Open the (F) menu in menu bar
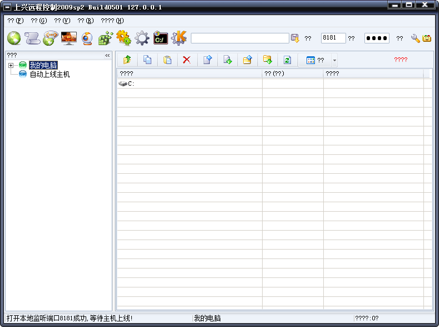This screenshot has height=327, width=439. (x=16, y=21)
